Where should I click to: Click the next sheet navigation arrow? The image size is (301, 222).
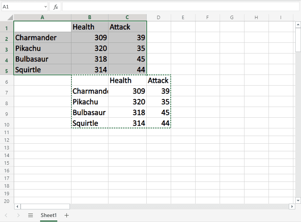click(18, 216)
